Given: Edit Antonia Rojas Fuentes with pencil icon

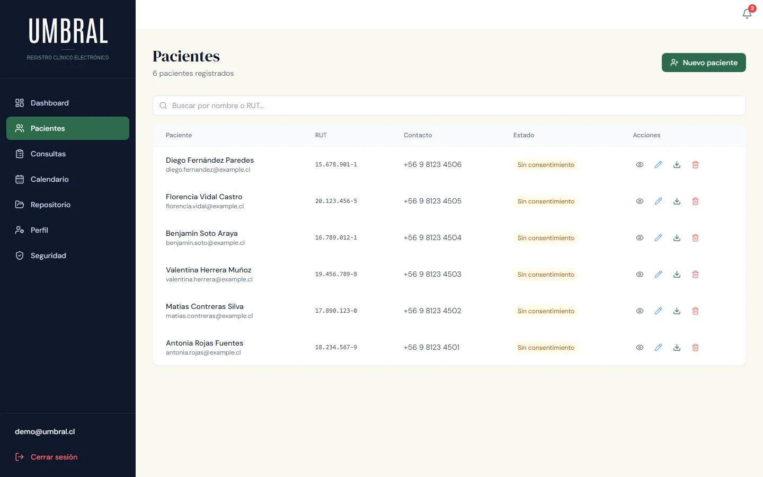Looking at the screenshot, I should (x=658, y=348).
